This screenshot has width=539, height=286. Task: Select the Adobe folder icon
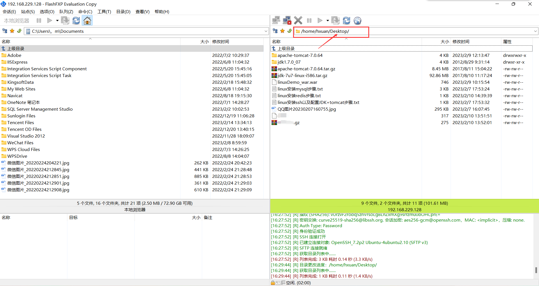(4, 55)
